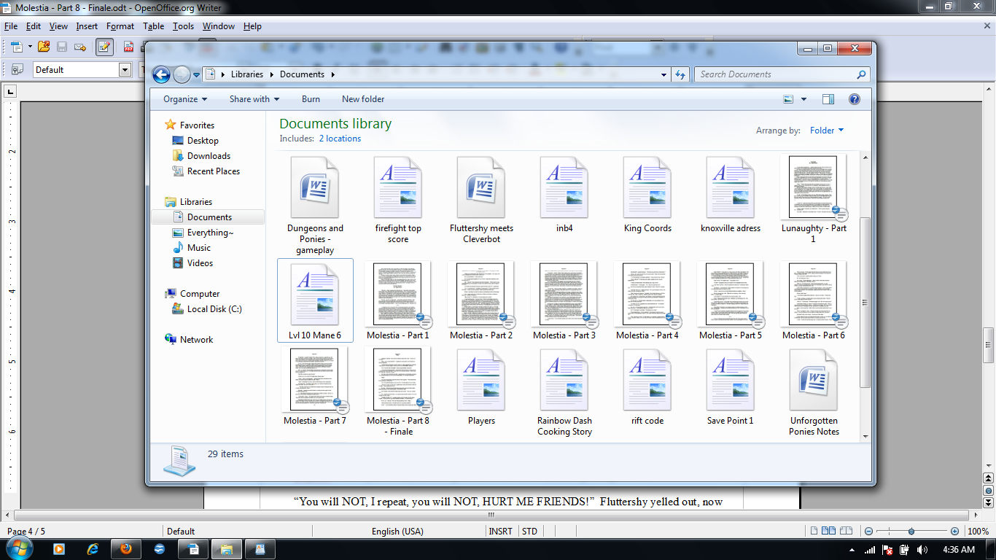The width and height of the screenshot is (996, 560).
Task: Click the Windows Start button
Action: tap(18, 548)
